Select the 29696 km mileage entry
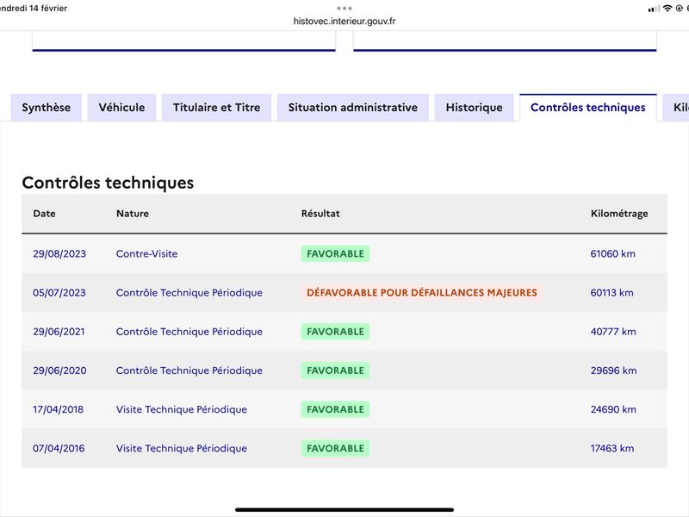This screenshot has height=517, width=689. (613, 371)
